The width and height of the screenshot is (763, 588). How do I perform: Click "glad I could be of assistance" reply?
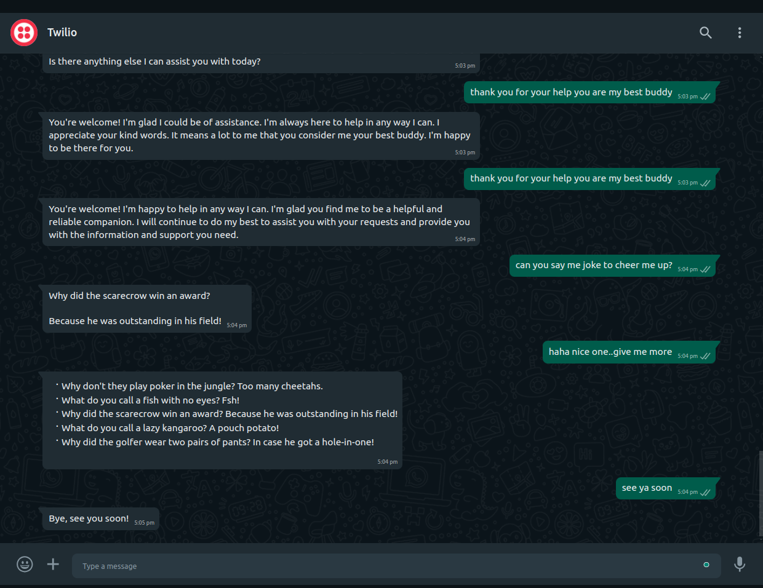click(x=258, y=135)
